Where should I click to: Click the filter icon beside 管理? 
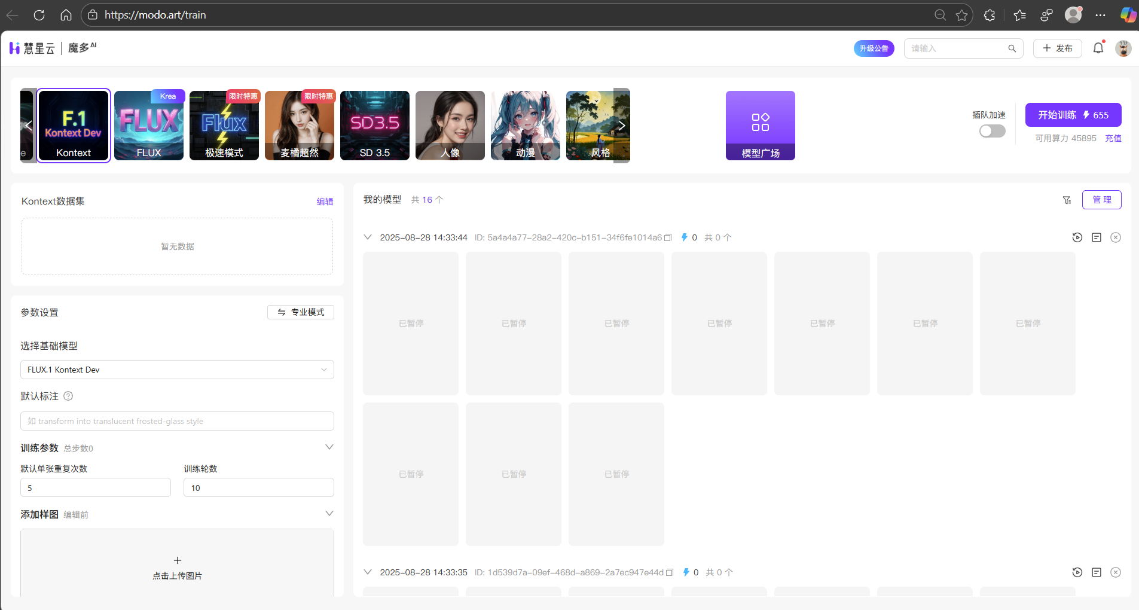click(x=1067, y=200)
